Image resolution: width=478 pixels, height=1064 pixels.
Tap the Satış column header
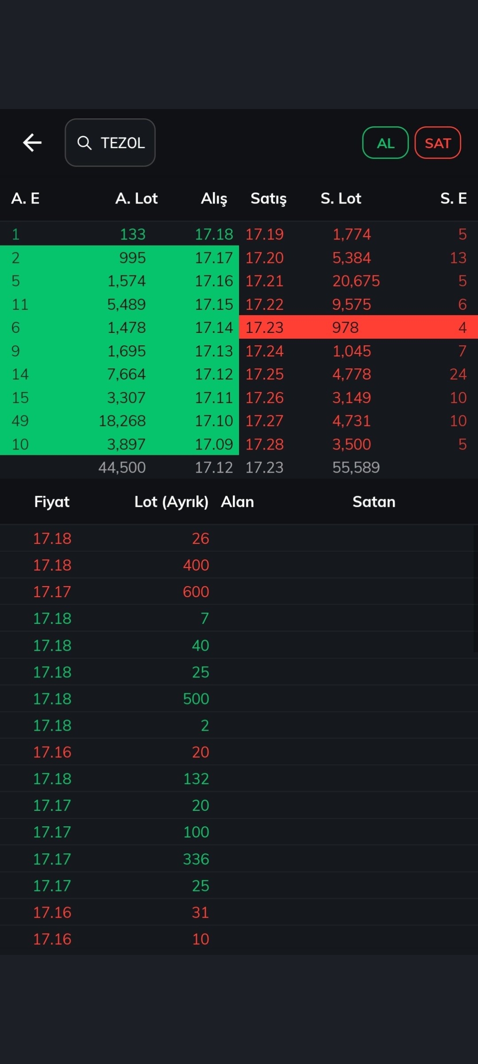(269, 198)
